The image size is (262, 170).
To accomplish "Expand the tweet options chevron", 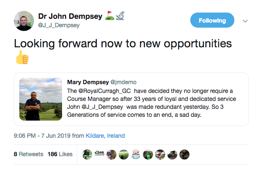I will pyautogui.click(x=246, y=21).
